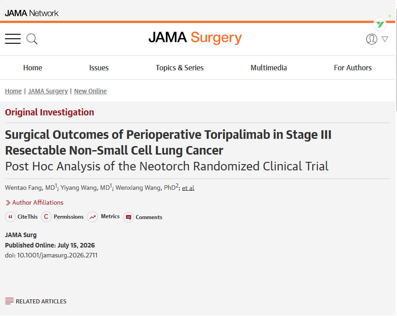
Task: Click the Cite This quote icon
Action: (x=10, y=217)
